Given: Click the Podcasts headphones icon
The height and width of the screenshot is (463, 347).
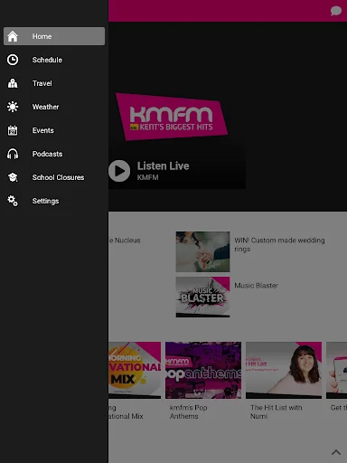Looking at the screenshot, I should coord(13,154).
